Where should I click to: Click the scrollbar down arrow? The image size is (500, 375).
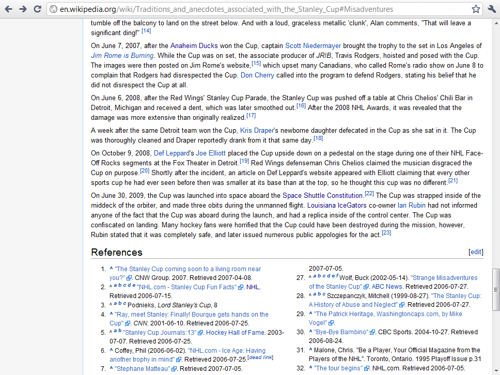click(495, 371)
